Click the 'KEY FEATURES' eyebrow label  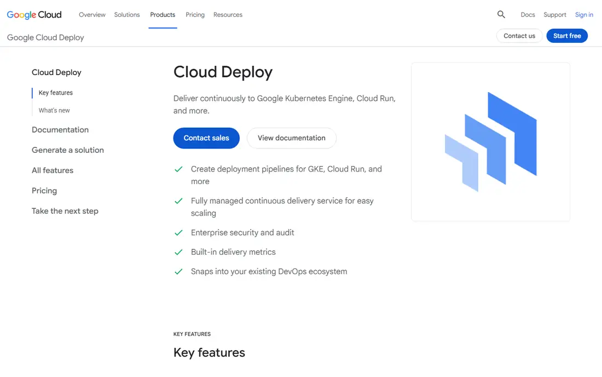tap(192, 334)
